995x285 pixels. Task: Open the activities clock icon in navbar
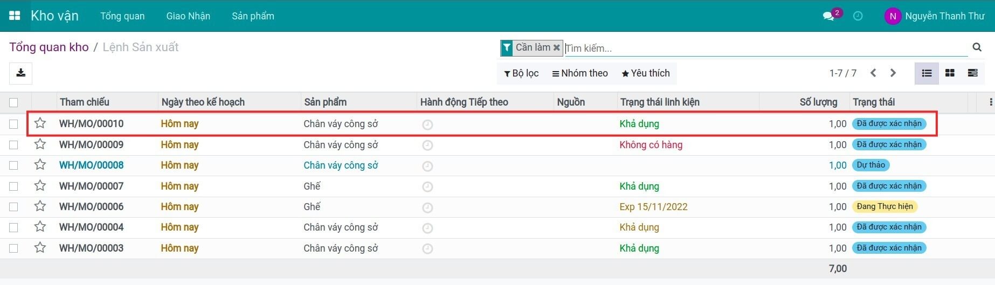pos(858,16)
